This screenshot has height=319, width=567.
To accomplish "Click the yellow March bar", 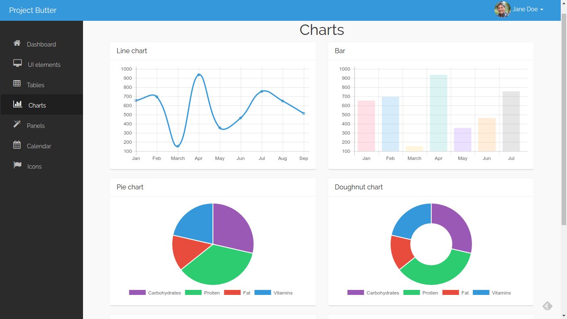I will pos(414,149).
